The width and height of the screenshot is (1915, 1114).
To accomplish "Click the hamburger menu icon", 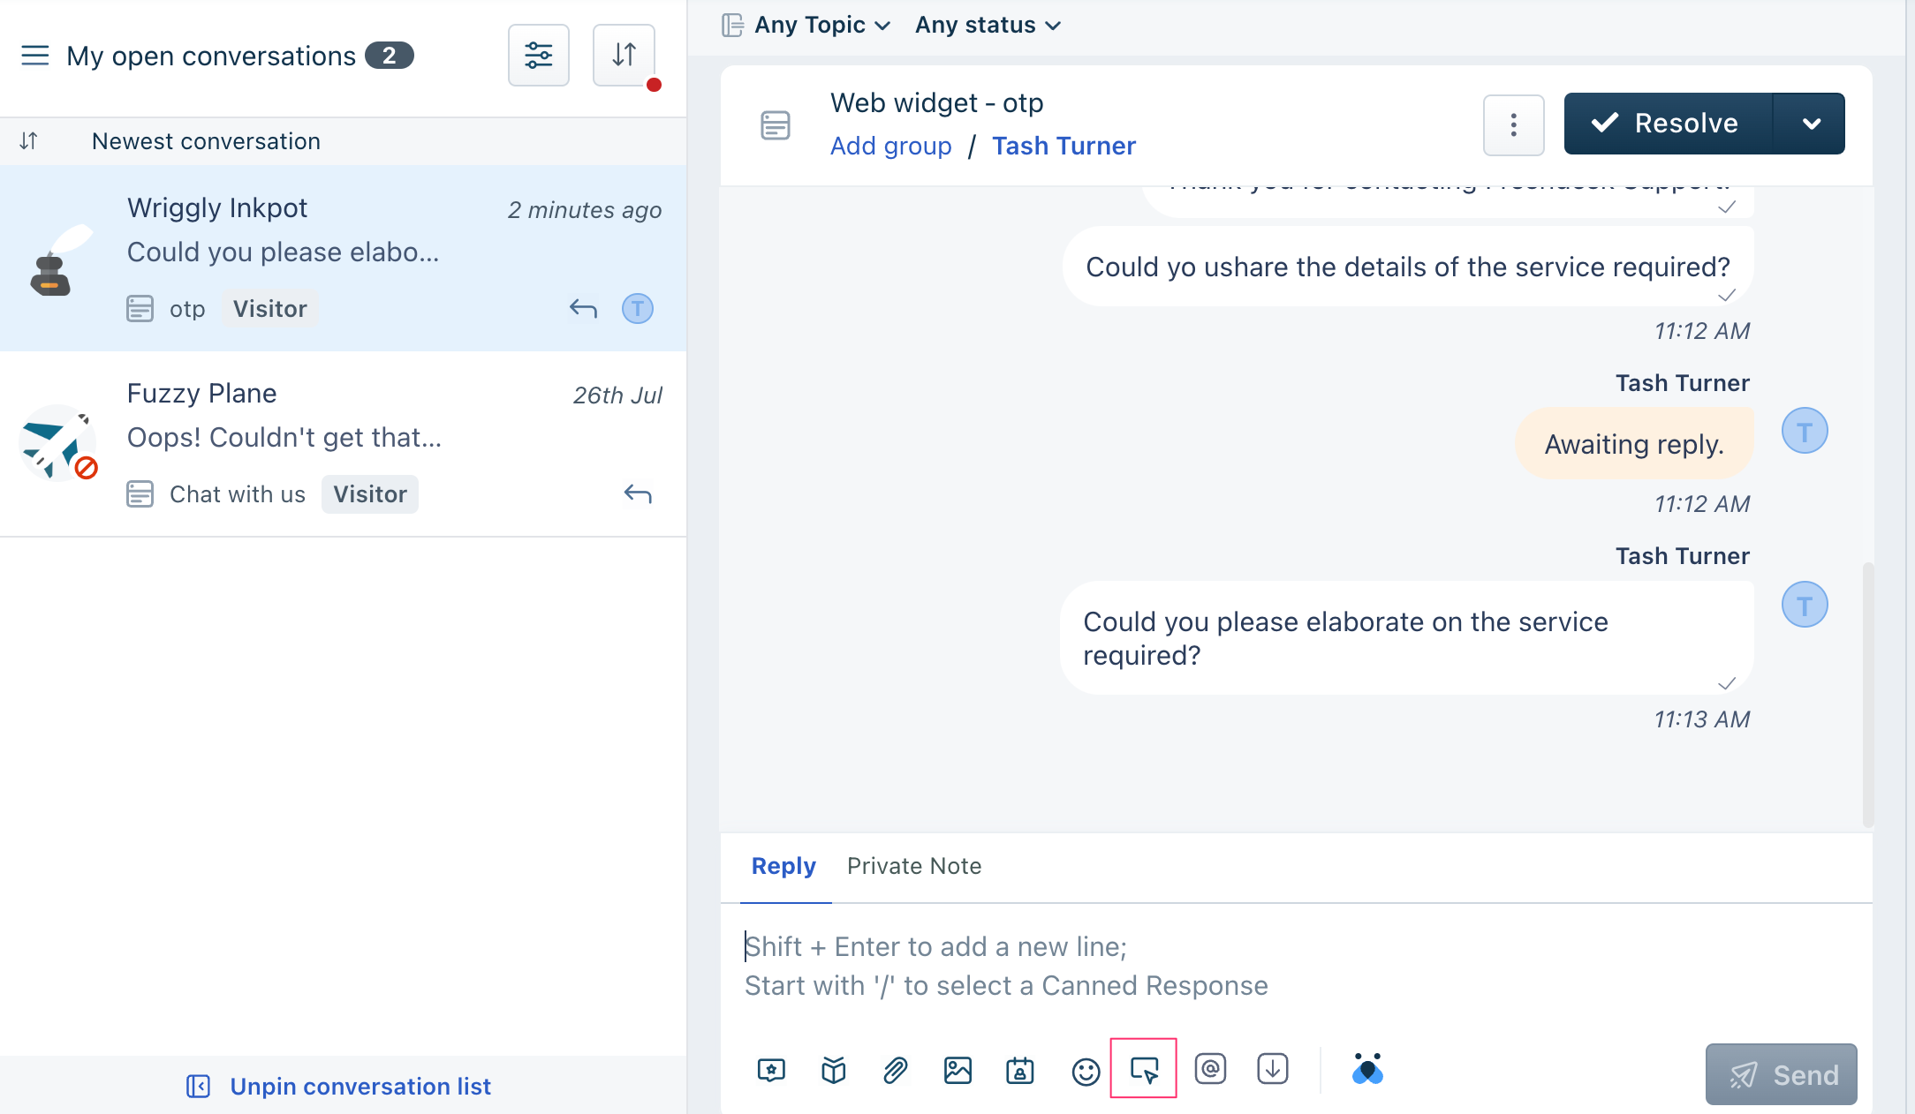I will click(36, 56).
